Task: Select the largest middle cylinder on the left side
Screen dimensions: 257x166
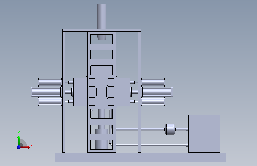Action: pyautogui.click(x=46, y=92)
